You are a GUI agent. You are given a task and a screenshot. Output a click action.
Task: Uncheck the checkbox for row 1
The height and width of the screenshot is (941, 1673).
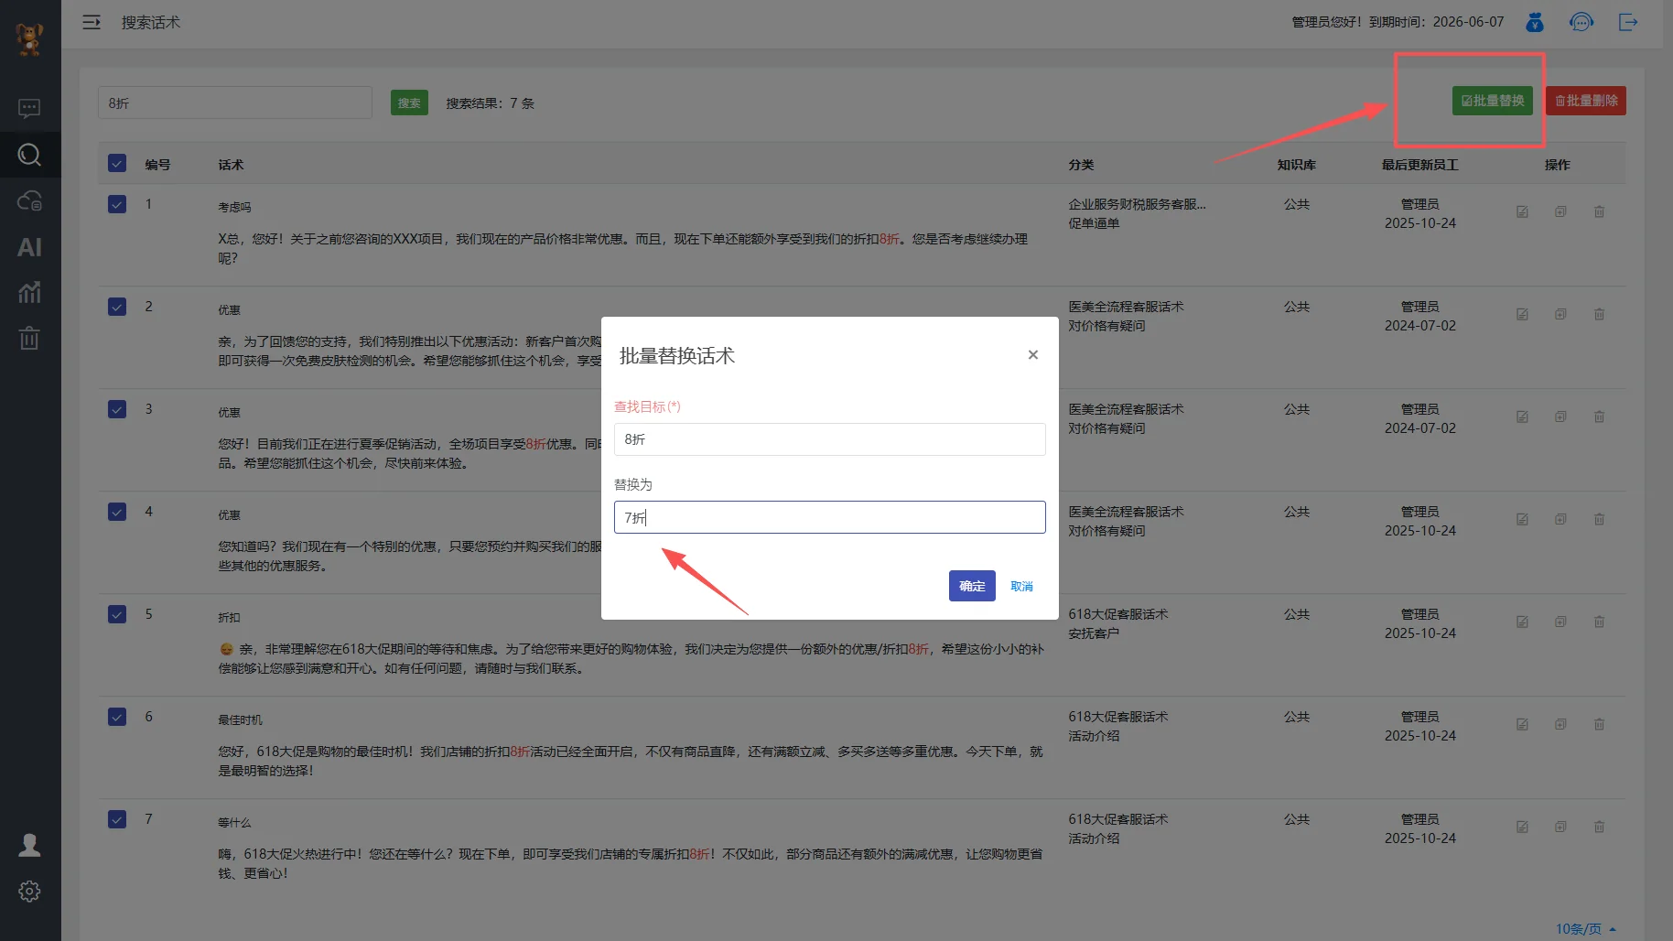click(117, 204)
